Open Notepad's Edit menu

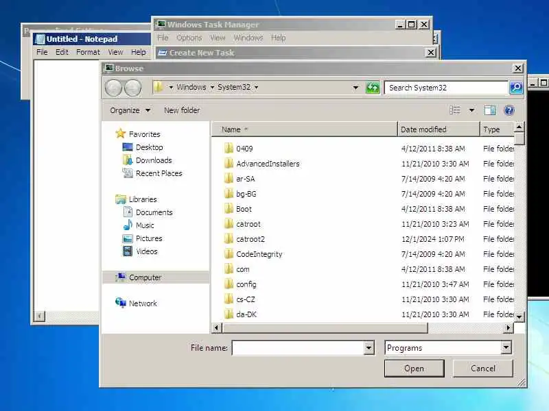point(62,52)
